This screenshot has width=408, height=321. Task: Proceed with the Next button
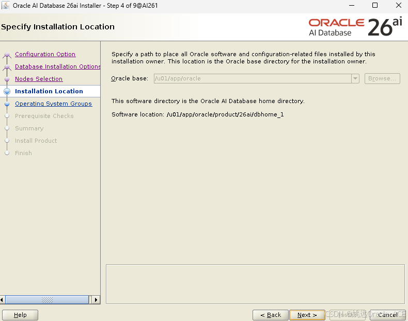click(x=307, y=315)
